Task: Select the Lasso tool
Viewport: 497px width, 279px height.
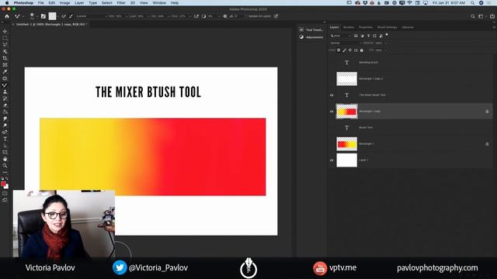Action: (x=5, y=45)
